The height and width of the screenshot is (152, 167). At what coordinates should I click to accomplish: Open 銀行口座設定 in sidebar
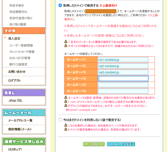coord(18,64)
